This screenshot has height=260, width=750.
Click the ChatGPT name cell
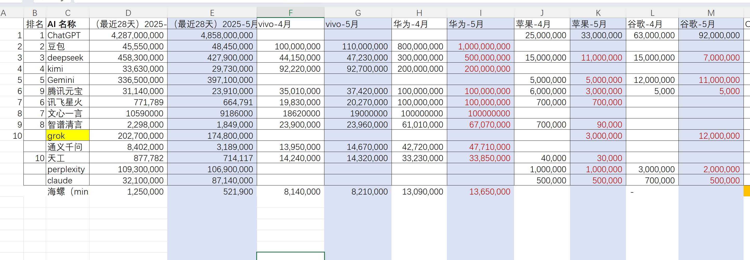68,35
